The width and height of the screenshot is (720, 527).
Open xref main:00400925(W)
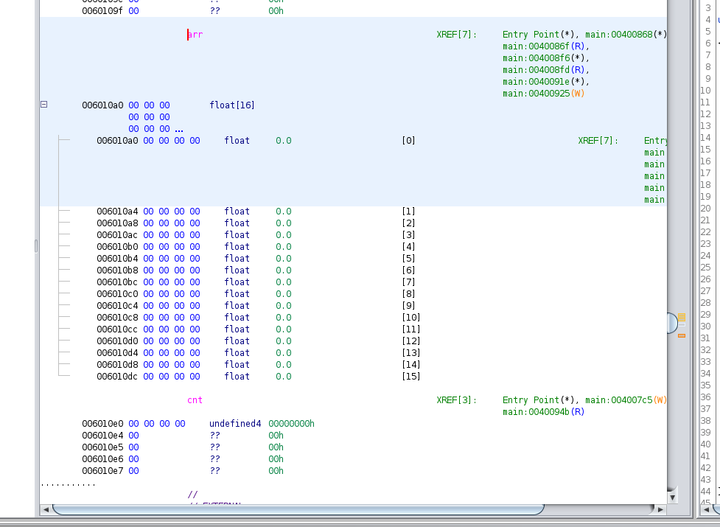pos(543,94)
